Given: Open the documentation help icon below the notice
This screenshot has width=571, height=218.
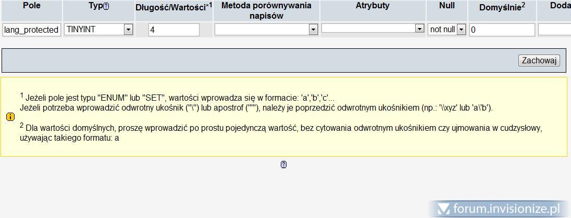Looking at the screenshot, I should 283,165.
